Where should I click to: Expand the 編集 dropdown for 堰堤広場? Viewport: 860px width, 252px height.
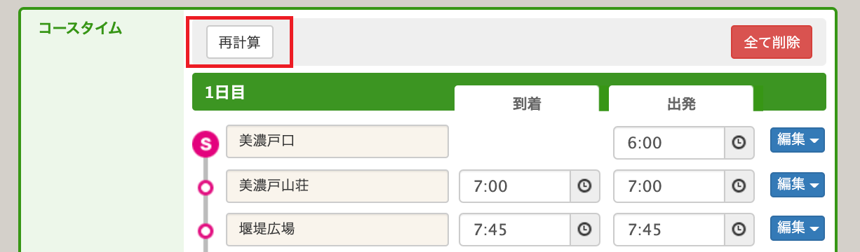pyautogui.click(x=798, y=228)
